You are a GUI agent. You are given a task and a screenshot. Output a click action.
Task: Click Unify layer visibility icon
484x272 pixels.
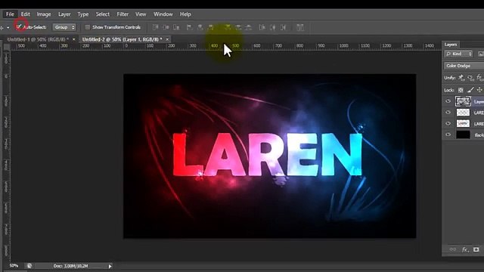[470, 78]
